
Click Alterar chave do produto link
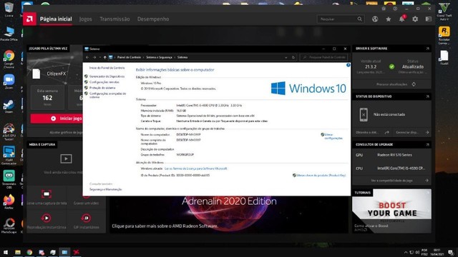(321, 176)
